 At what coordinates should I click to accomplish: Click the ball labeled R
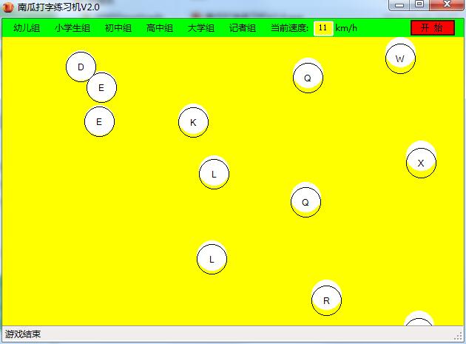point(326,301)
